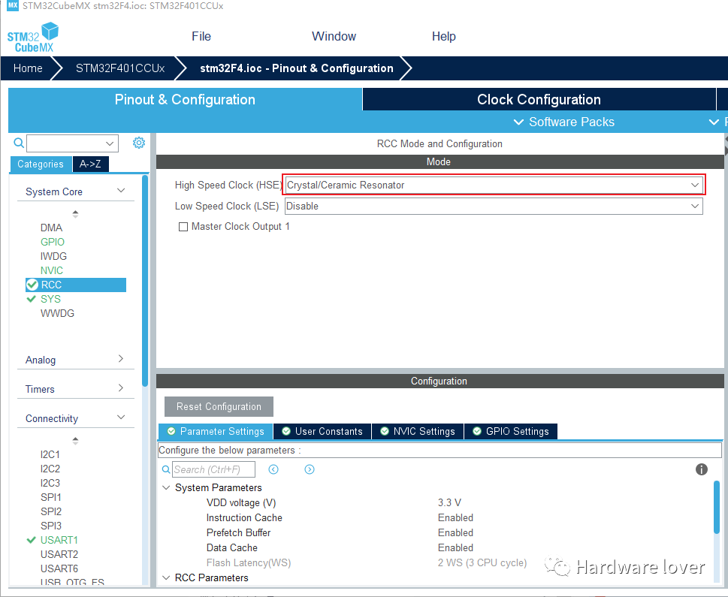Go to Home breadcrumb
728x597 pixels.
click(x=28, y=68)
